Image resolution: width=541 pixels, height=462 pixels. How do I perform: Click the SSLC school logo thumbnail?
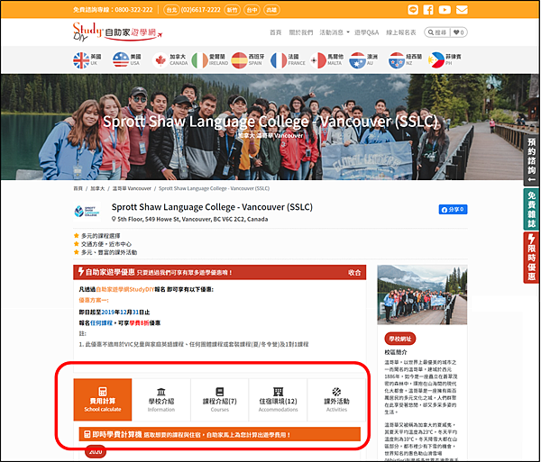click(x=87, y=212)
